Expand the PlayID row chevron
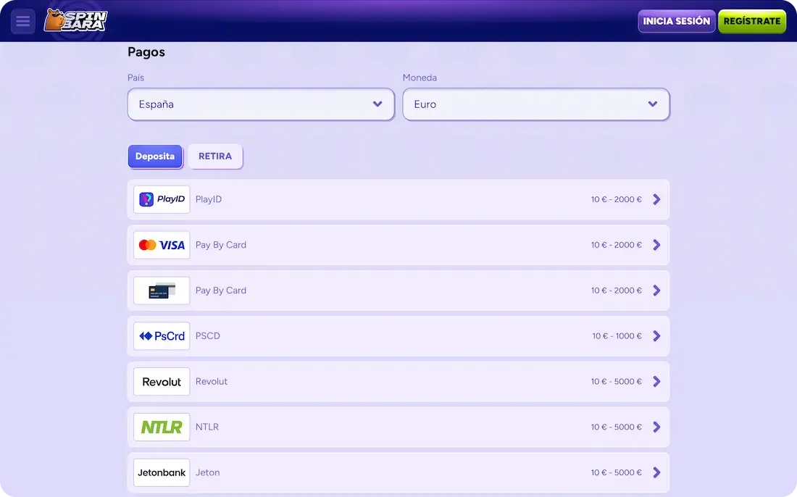Screen dimensions: 797x497 tap(656, 199)
